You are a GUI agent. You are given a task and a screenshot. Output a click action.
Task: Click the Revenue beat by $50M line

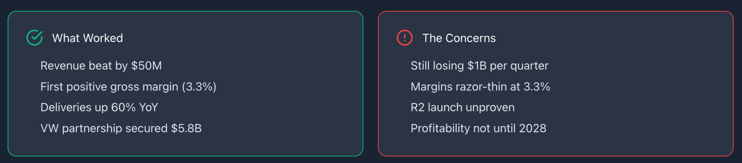pyautogui.click(x=101, y=66)
